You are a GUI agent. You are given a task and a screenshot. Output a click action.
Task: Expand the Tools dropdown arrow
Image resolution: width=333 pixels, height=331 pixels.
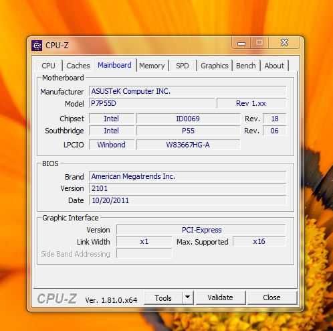[x=188, y=297]
